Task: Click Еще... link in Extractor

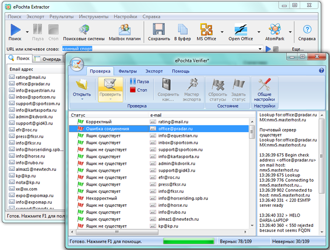Action: tap(298, 49)
